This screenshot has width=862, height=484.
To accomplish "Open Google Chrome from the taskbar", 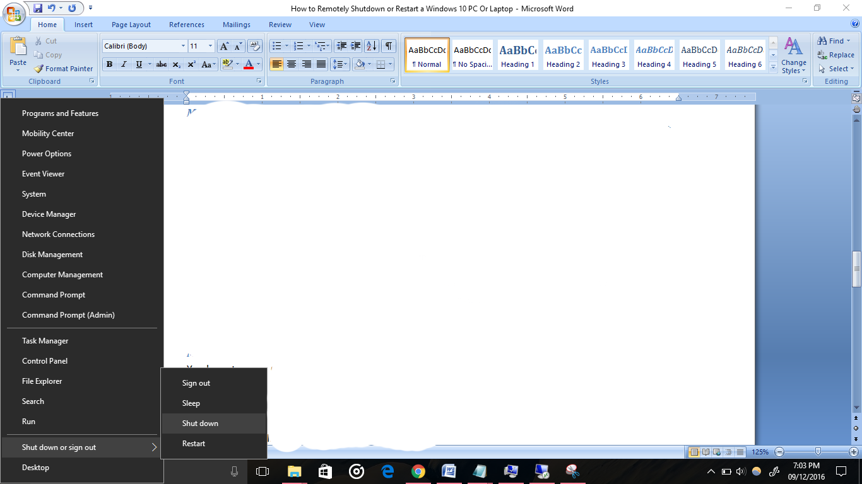I will pos(418,471).
